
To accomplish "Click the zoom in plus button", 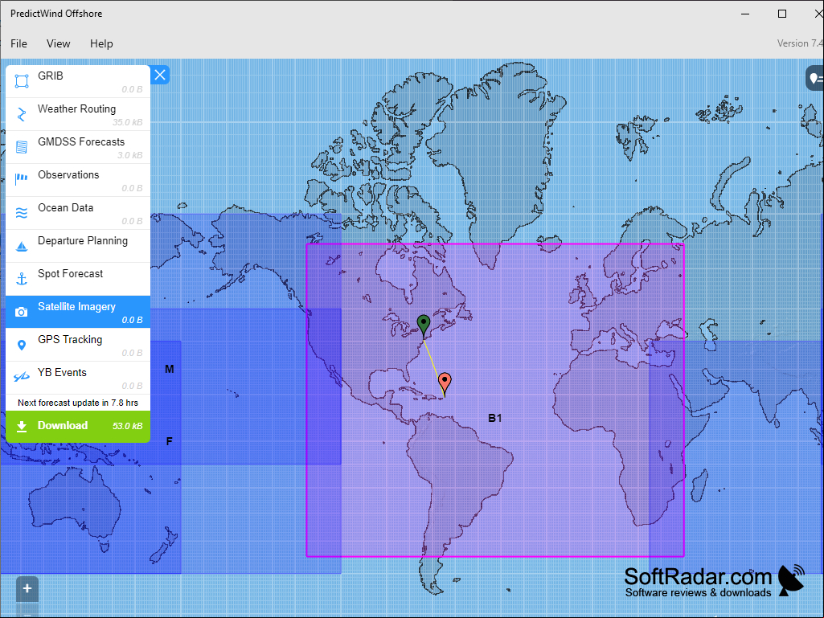I will [27, 588].
